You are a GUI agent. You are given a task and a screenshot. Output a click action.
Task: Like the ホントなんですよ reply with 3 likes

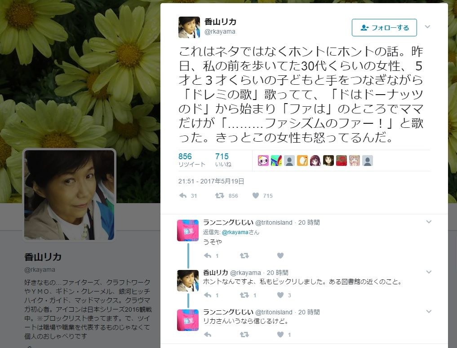pos(280,295)
